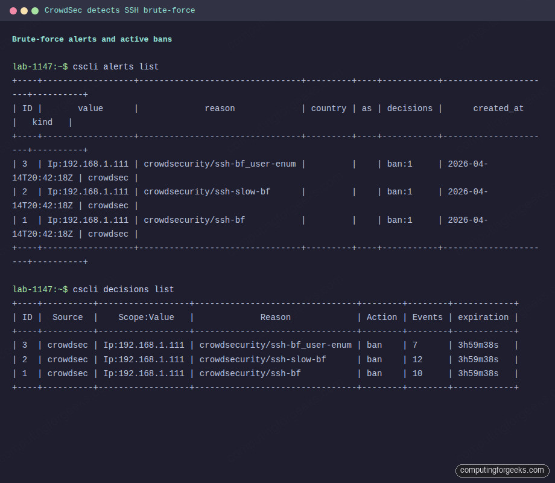Click the crowdsec kind label in alert ID 3
Viewport: 555px width, 483px height.
[108, 178]
